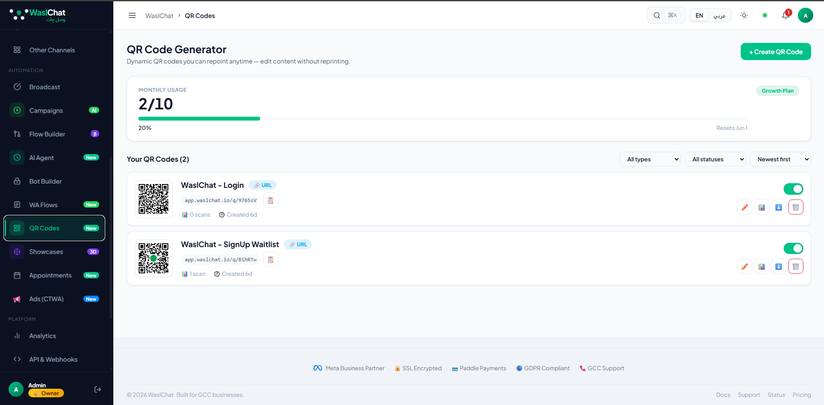The width and height of the screenshot is (824, 405).
Task: Delete the WaslChat – Login QR code
Action: tap(796, 207)
